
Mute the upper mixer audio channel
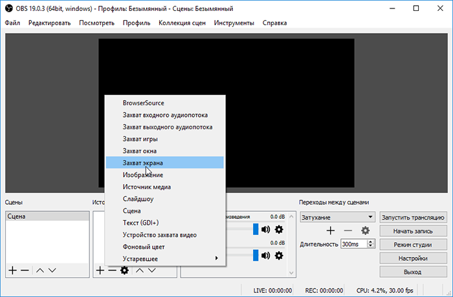point(265,229)
